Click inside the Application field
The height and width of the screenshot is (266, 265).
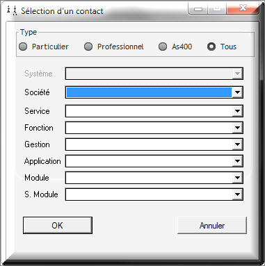(149, 161)
